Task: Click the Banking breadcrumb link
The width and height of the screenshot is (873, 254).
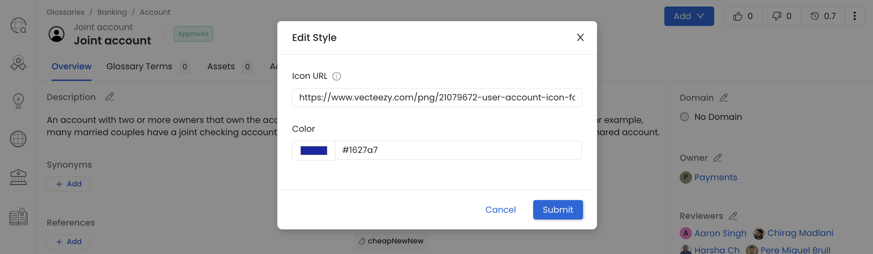Action: coord(112,12)
